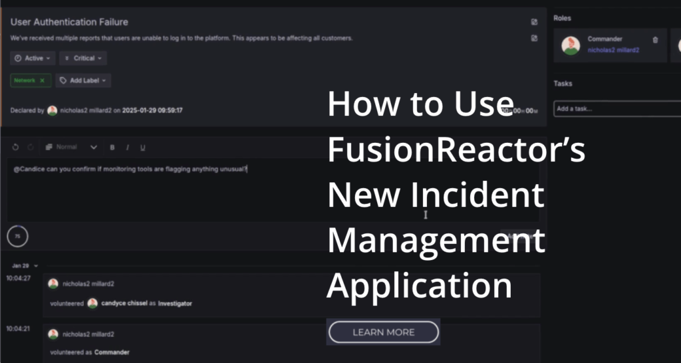Edit the incident title with pencil icon
Image resolution: width=681 pixels, height=363 pixels.
coord(534,22)
